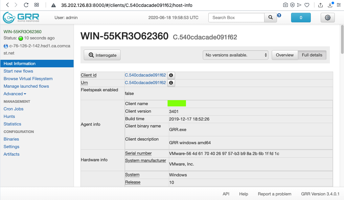Click the Client id link C.540cdacade091f62
The height and width of the screenshot is (200, 344).
(145, 75)
